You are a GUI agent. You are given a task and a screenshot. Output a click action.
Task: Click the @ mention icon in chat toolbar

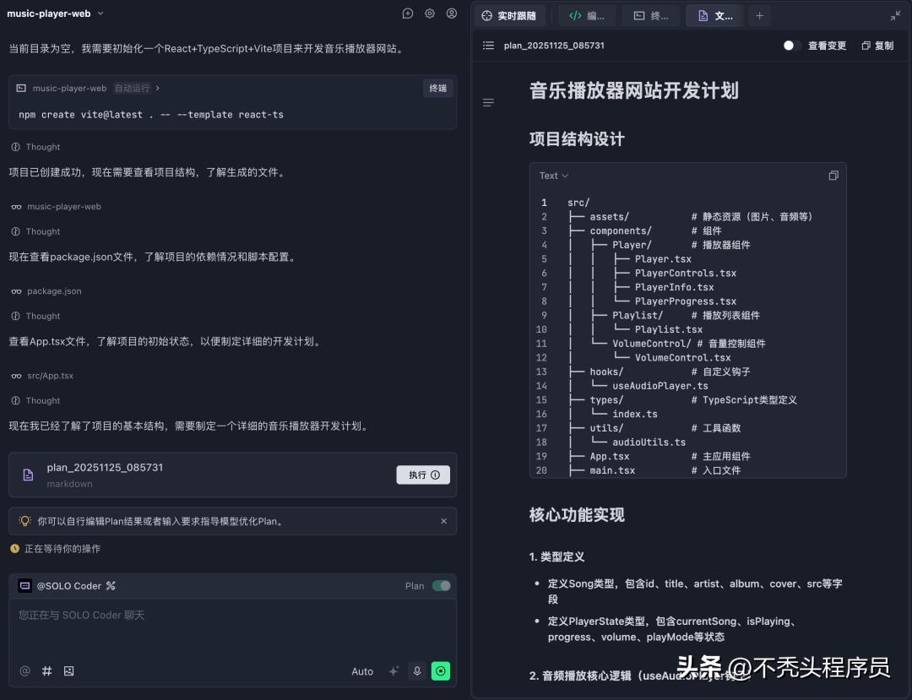[24, 670]
